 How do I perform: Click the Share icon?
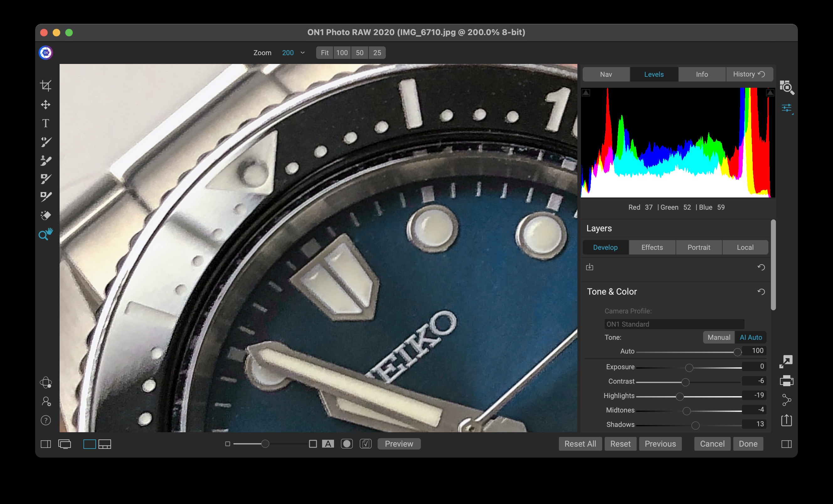click(x=786, y=400)
